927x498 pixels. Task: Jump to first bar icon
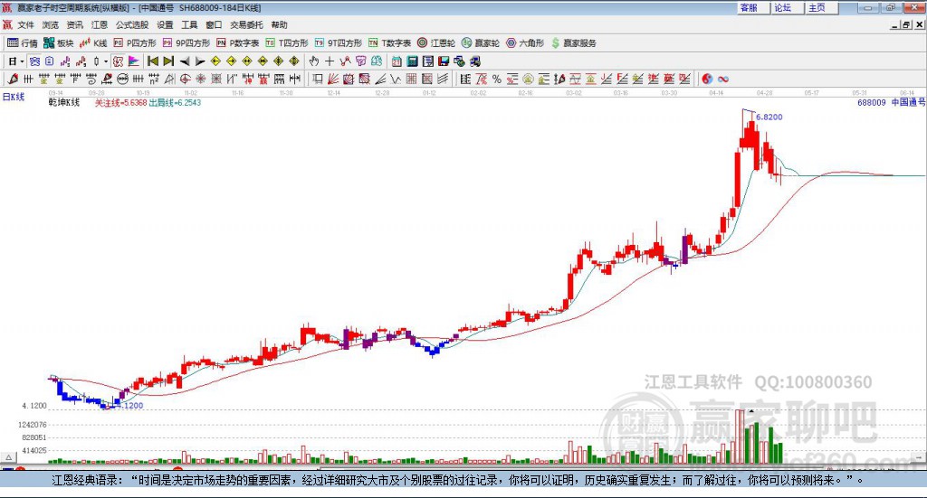pos(152,61)
